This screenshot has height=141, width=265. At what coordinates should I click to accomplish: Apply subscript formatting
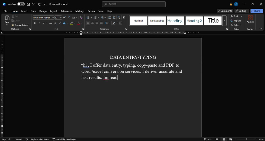[x=55, y=23]
